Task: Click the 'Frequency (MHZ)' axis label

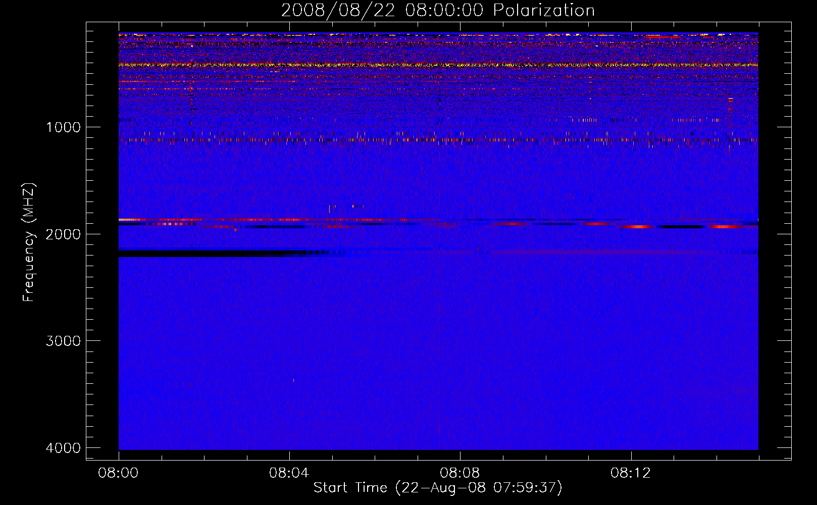Action: pyautogui.click(x=29, y=242)
